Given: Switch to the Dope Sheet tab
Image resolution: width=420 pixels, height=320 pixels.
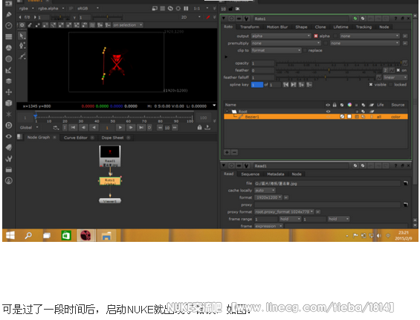Looking at the screenshot, I should coord(112,138).
